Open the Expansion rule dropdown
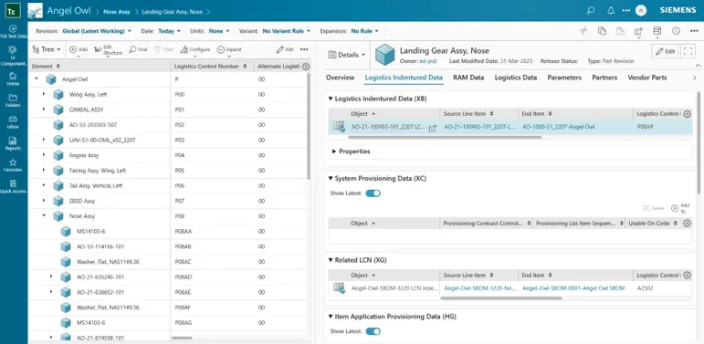This screenshot has height=344, width=704. coord(364,31)
